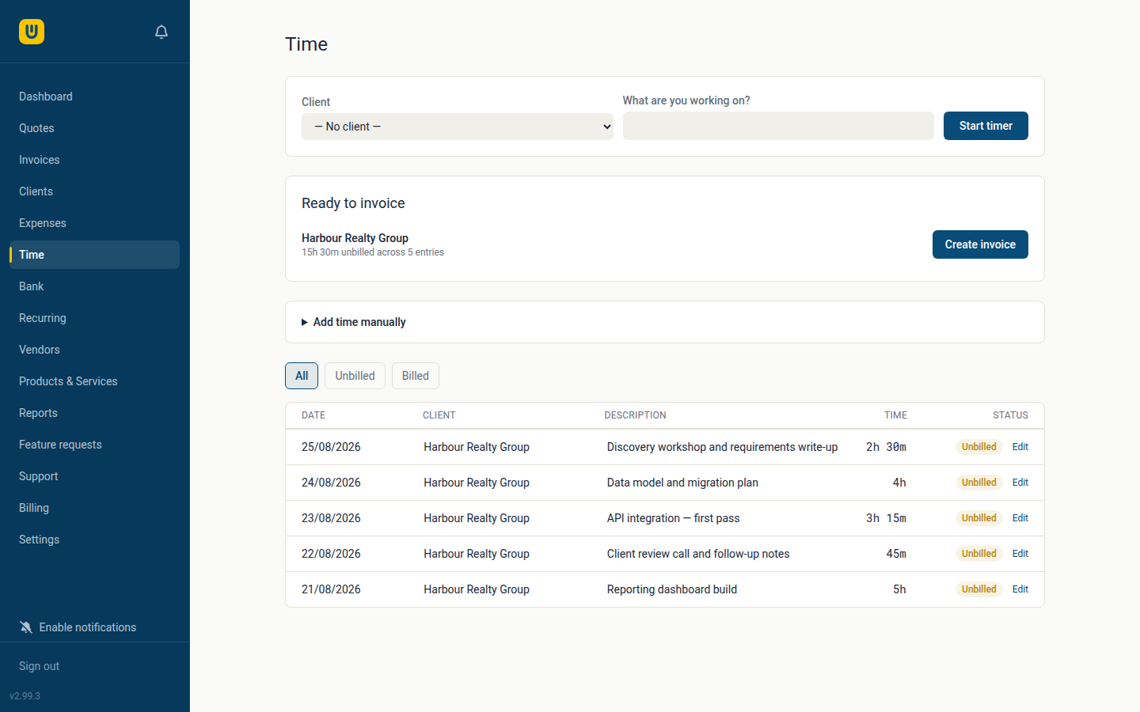Open Vendors in the sidebar
Image resolution: width=1140 pixels, height=712 pixels.
point(94,350)
